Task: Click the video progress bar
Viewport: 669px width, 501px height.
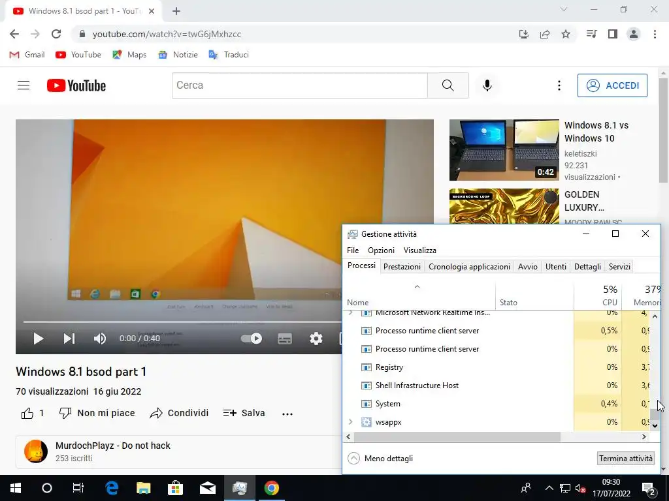Action: [182, 322]
